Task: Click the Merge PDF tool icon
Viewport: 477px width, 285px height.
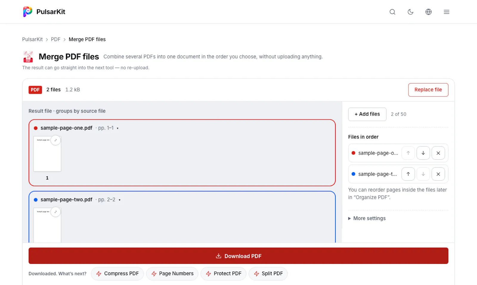Action: tap(28, 57)
